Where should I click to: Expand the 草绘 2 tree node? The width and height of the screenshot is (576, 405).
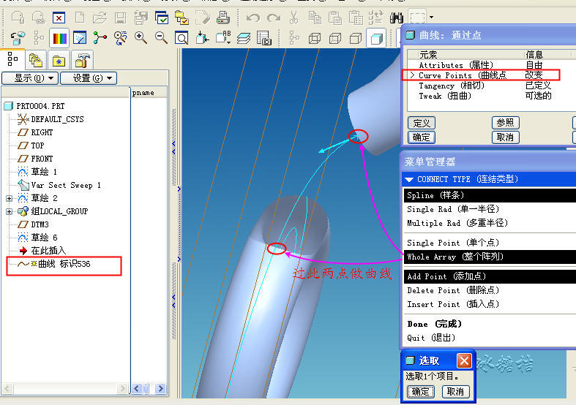(x=10, y=198)
